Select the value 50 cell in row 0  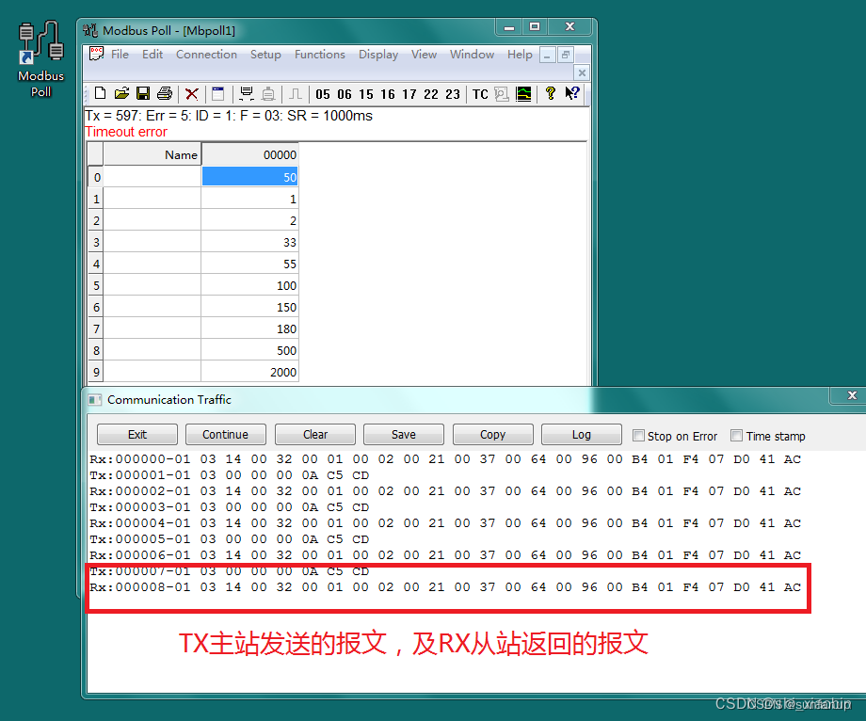point(249,177)
